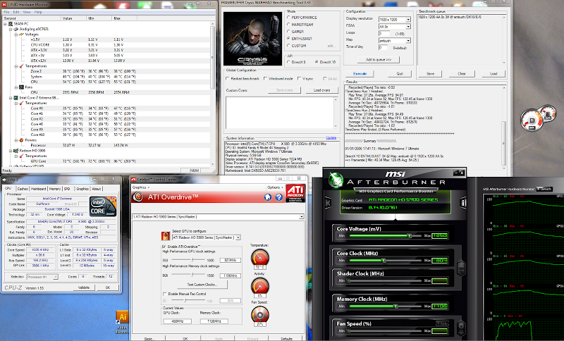Switch to CPU-Z Memory tab
Image resolution: width=564 pixels, height=341 pixels.
tap(55, 189)
